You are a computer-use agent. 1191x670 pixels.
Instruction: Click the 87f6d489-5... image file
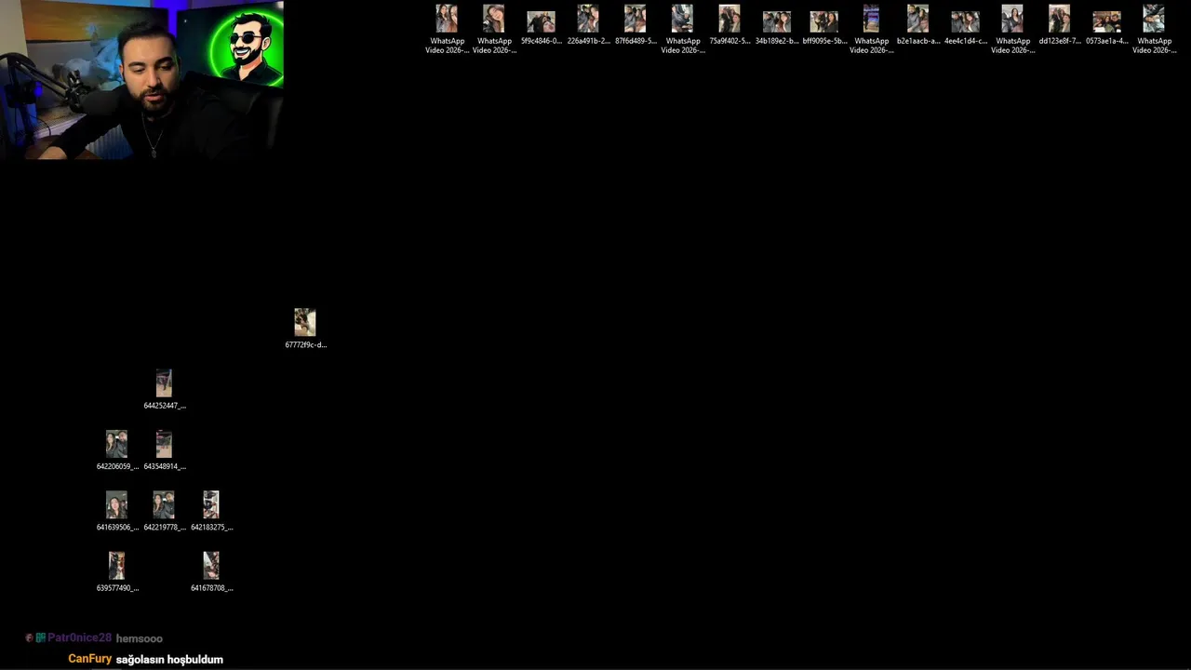click(636, 27)
